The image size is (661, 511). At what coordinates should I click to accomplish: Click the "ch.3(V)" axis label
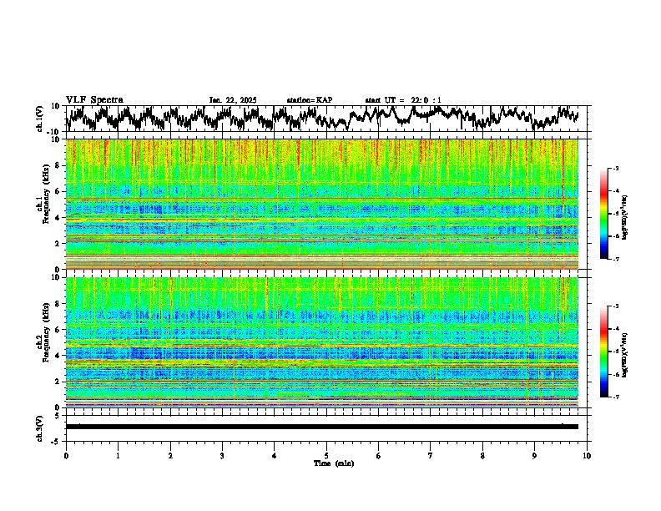(40, 428)
